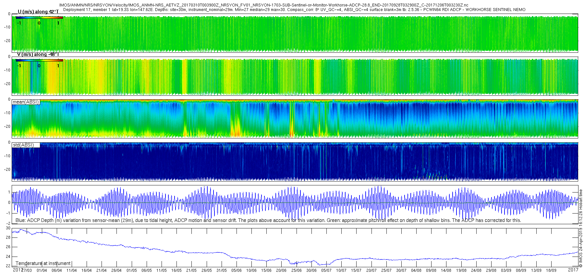Click the 31/05 date tick label
Image resolution: width=584 pixels, height=275 pixels.
click(x=222, y=270)
